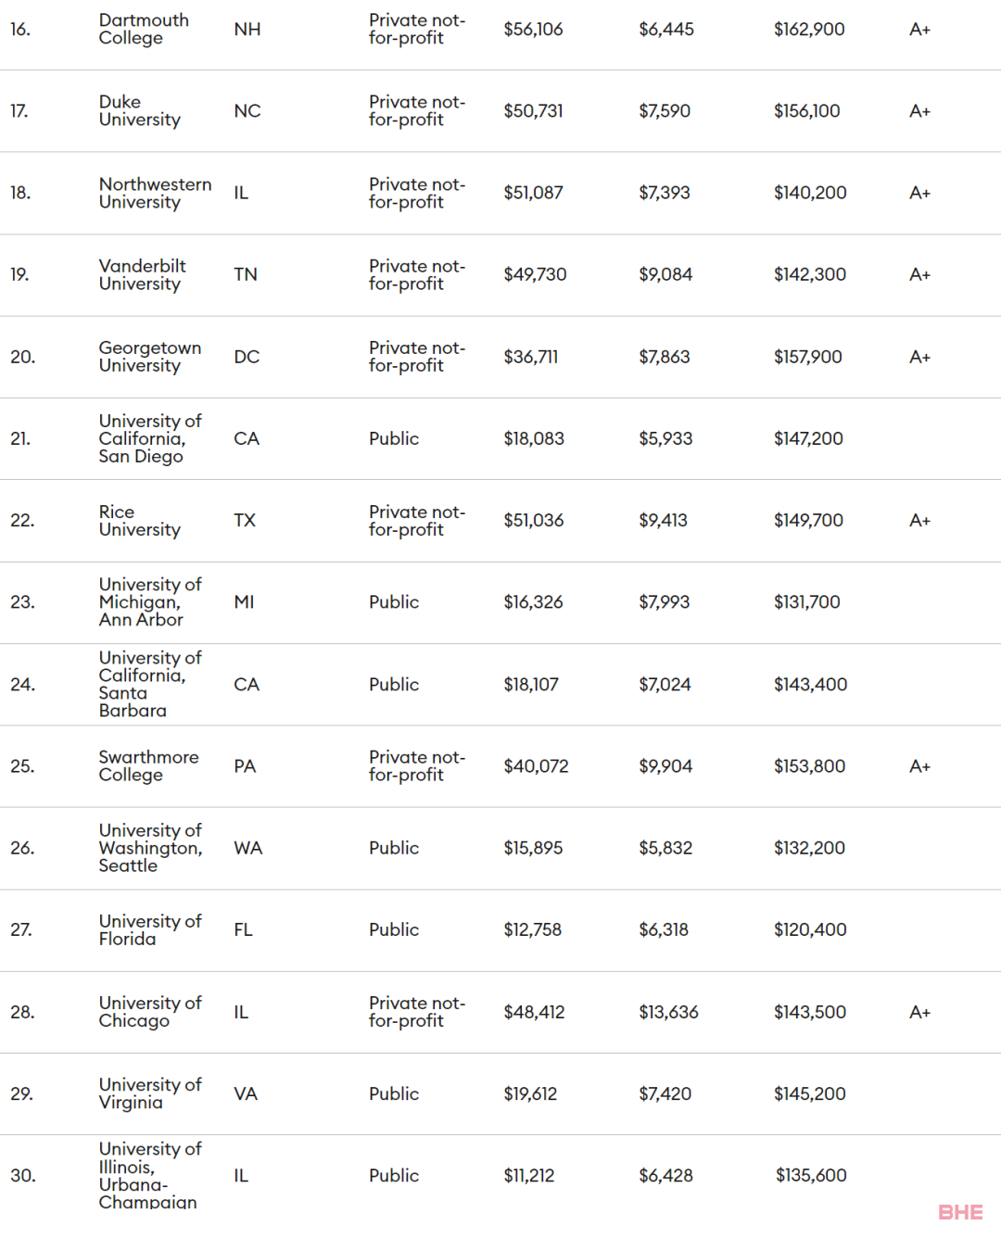
Task: Click the Dartmouth College name
Action: tap(144, 29)
